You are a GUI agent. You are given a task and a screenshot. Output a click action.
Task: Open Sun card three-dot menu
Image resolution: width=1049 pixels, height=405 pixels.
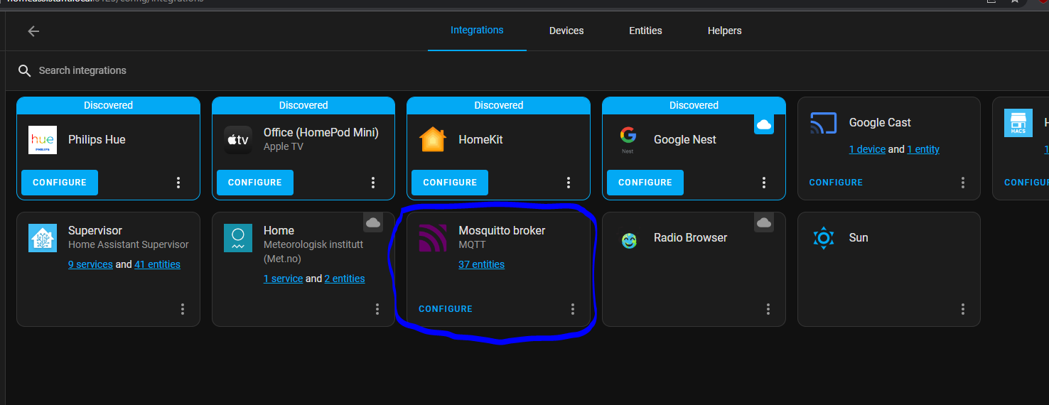[x=963, y=309]
